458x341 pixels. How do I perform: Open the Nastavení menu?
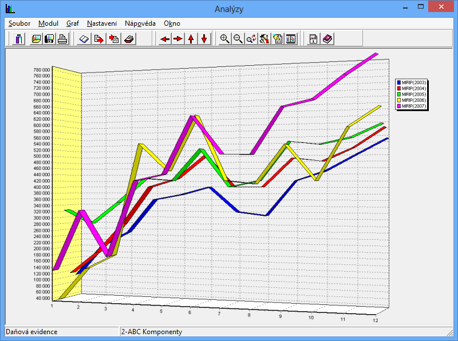pos(102,23)
